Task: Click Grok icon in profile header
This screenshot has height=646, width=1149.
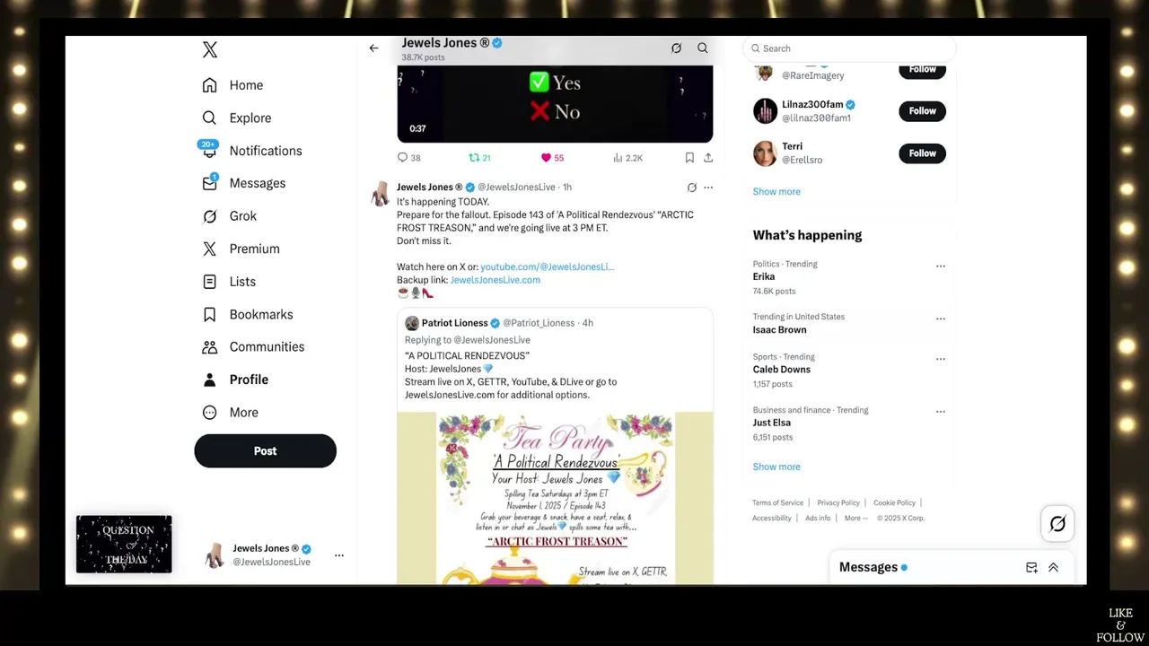Action: (676, 48)
